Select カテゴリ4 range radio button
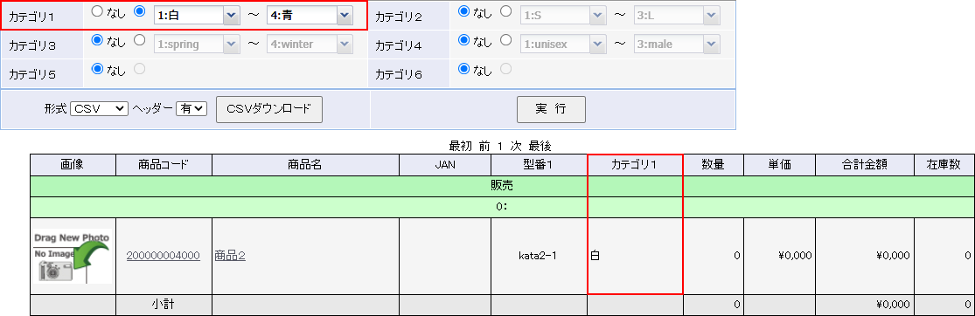Screen dimensions: 975x316 [x=506, y=40]
